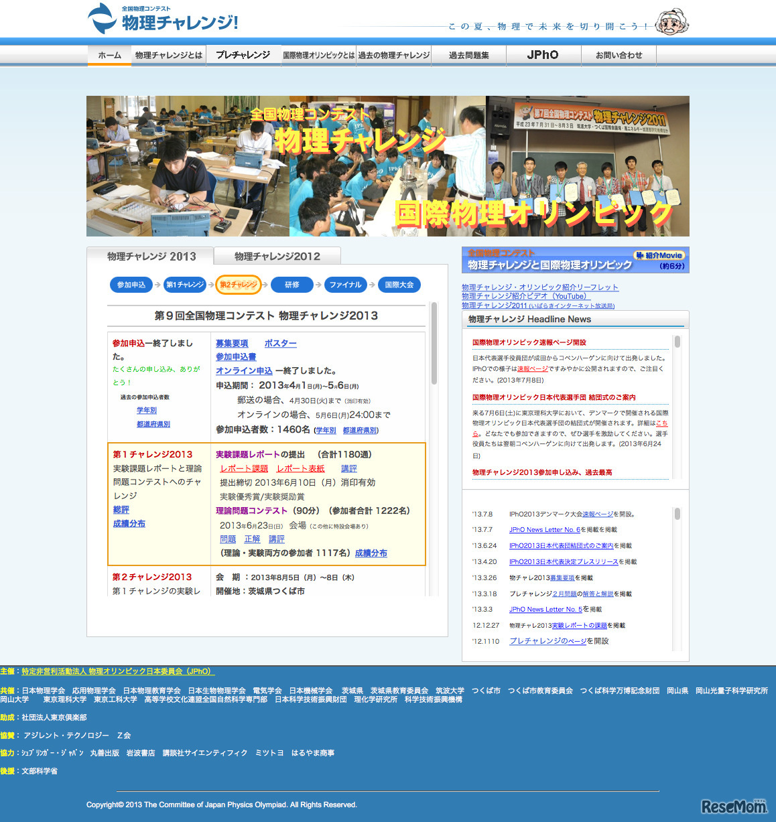The width and height of the screenshot is (776, 822).
Task: Click the 参加申込 step button
Action: pos(130,285)
